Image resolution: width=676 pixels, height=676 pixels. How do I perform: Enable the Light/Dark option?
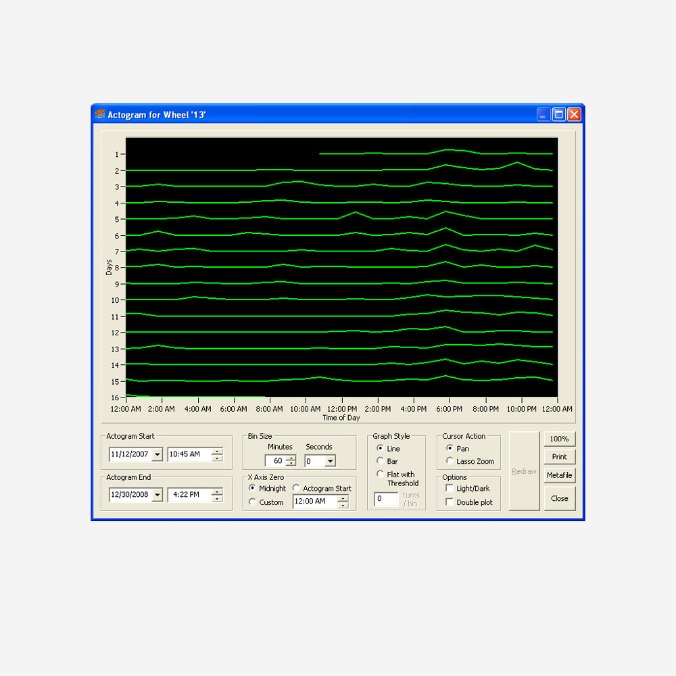point(450,488)
